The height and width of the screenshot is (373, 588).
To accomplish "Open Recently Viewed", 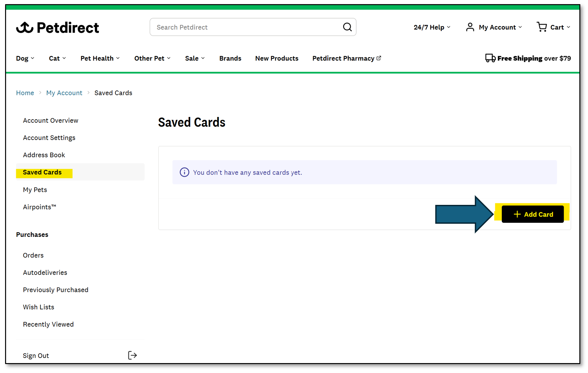I will pos(48,324).
